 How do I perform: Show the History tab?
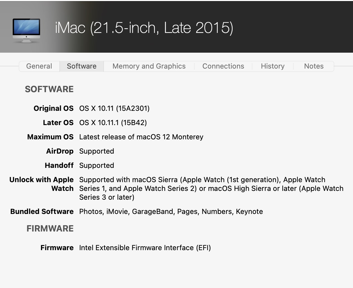click(x=273, y=66)
